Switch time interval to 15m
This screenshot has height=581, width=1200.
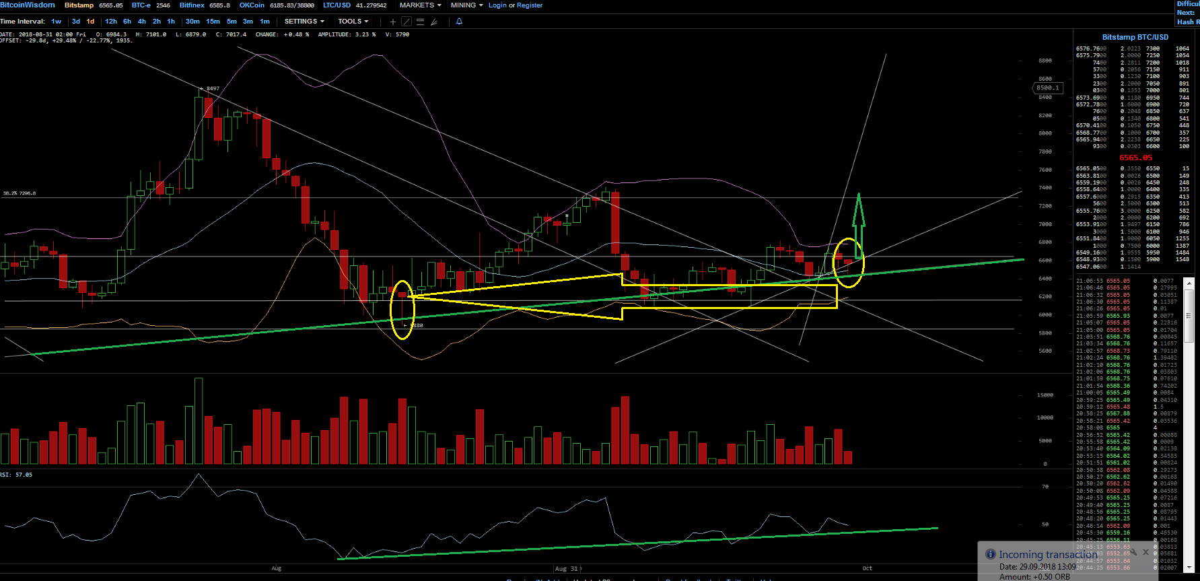(213, 22)
